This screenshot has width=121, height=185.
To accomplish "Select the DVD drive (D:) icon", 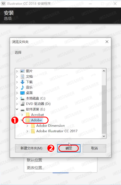I will pyautogui.click(x=22, y=104).
